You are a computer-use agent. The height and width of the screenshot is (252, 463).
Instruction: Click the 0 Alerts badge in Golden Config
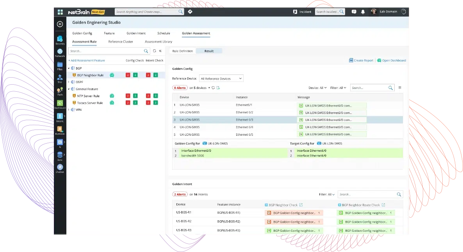click(180, 88)
